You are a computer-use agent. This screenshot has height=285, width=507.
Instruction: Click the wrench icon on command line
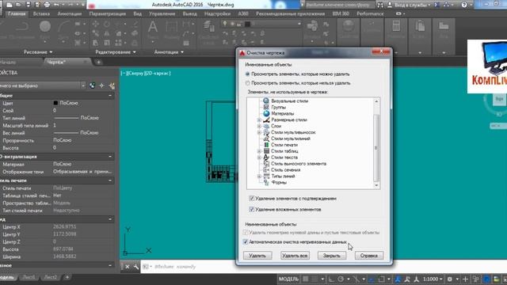[136, 267]
